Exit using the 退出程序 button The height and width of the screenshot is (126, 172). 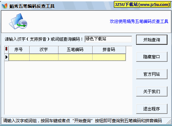pos(152,109)
